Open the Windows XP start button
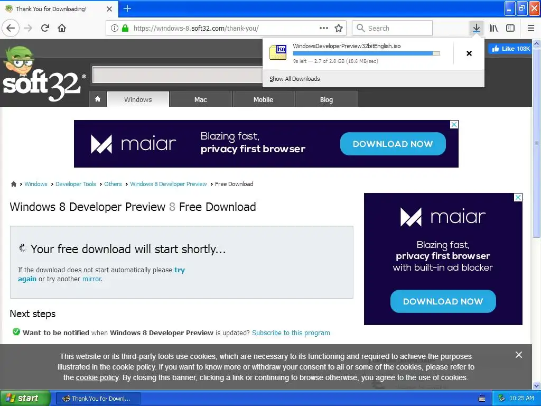Viewport: 541px width, 406px height. pos(25,399)
